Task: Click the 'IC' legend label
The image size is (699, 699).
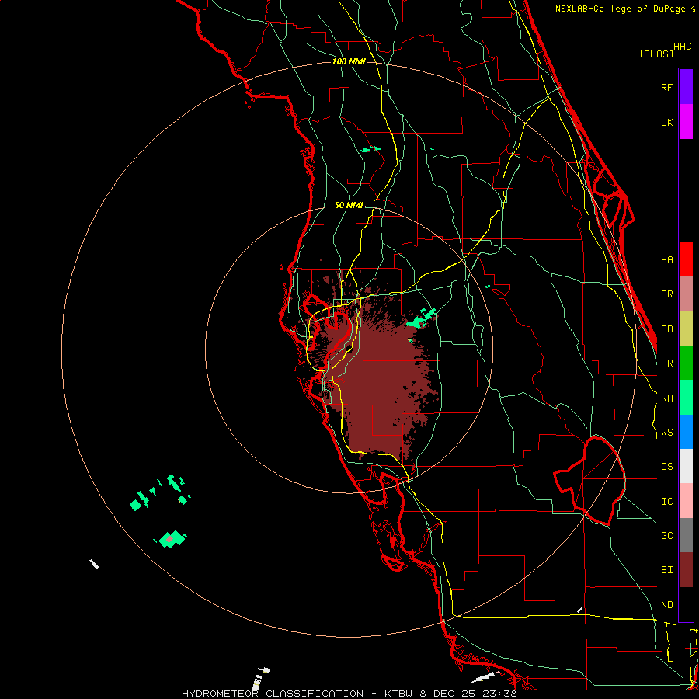Action: pos(666,502)
